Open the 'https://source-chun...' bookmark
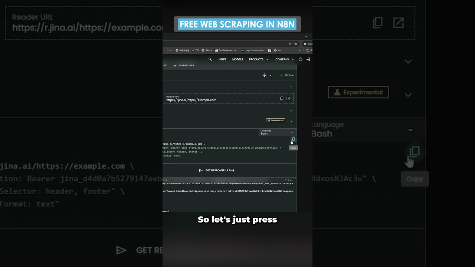The width and height of the screenshot is (475, 267). (253, 50)
